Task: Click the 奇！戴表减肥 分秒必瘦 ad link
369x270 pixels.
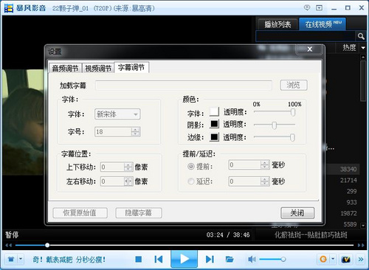Action: pyautogui.click(x=69, y=260)
